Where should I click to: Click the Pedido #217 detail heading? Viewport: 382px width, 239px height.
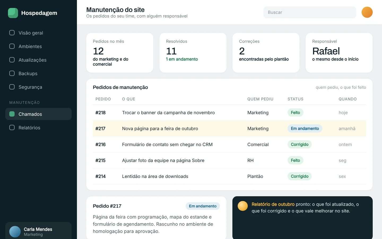[107, 206]
